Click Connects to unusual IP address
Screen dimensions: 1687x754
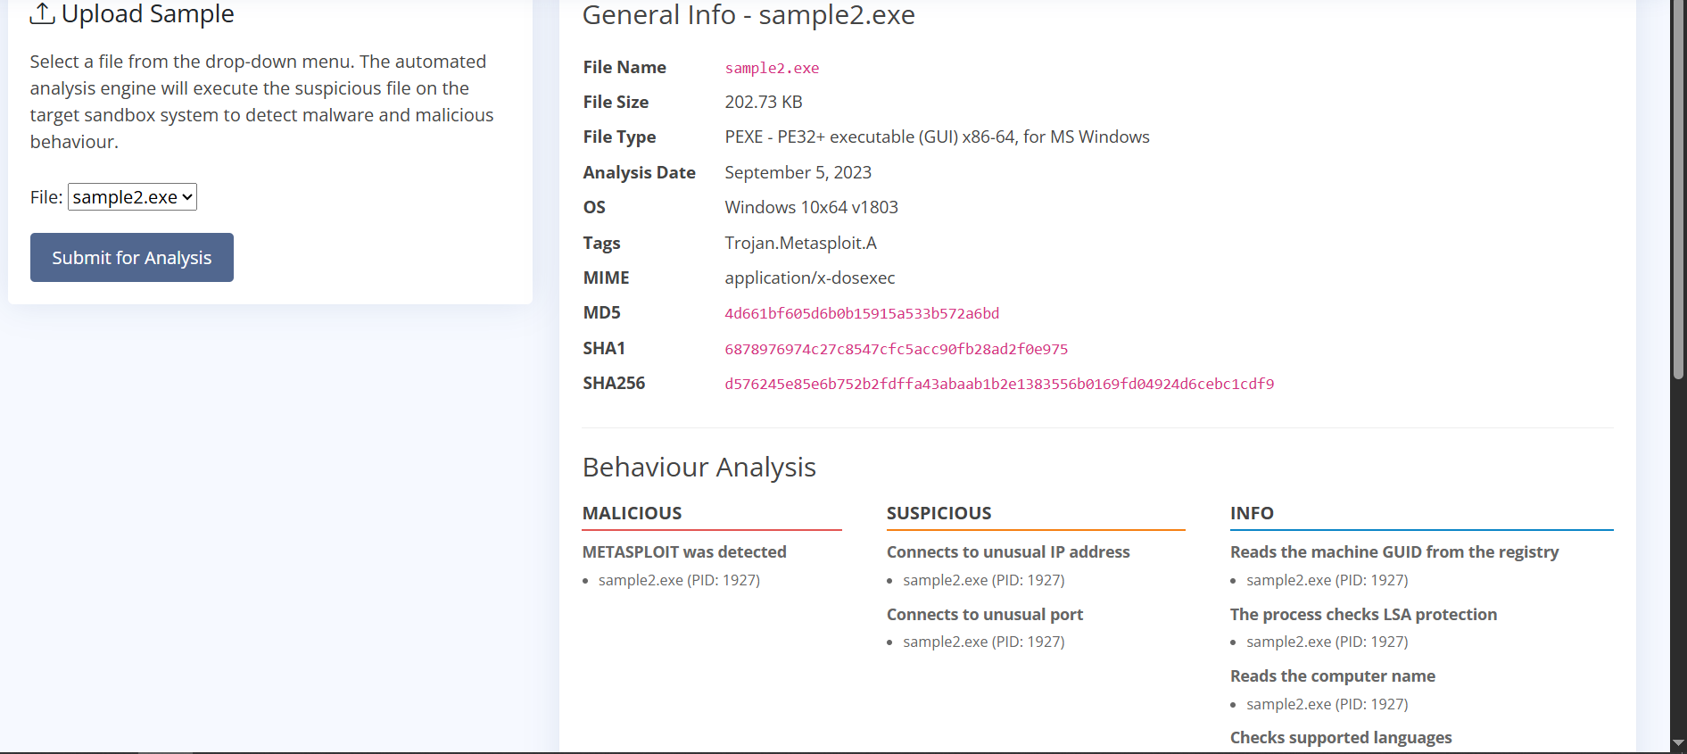[1007, 552]
